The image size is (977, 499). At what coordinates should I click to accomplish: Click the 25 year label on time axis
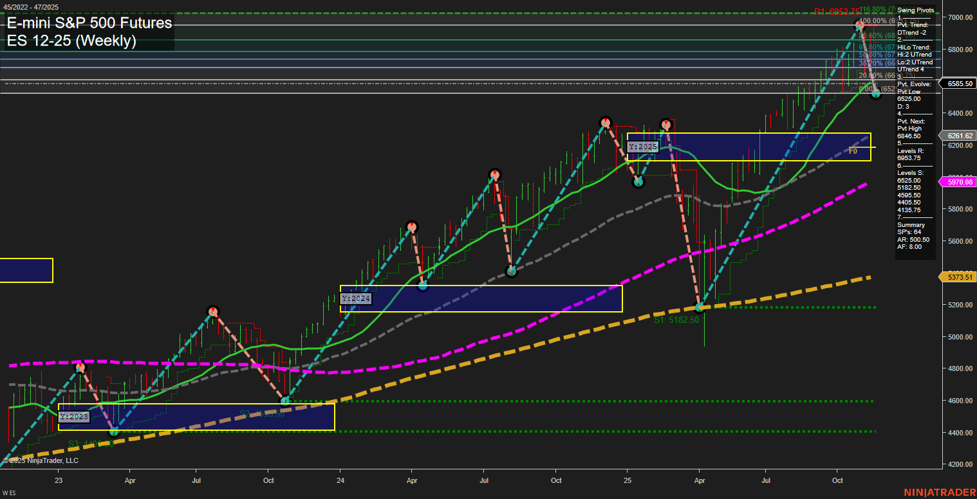coord(628,480)
